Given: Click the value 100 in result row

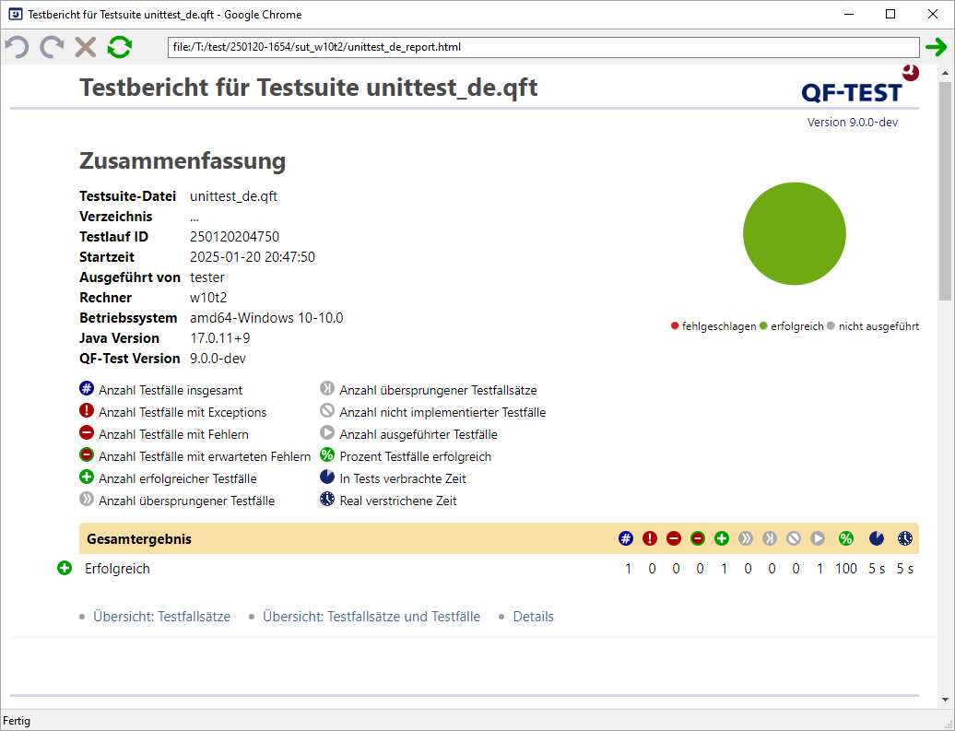Looking at the screenshot, I should pos(846,569).
